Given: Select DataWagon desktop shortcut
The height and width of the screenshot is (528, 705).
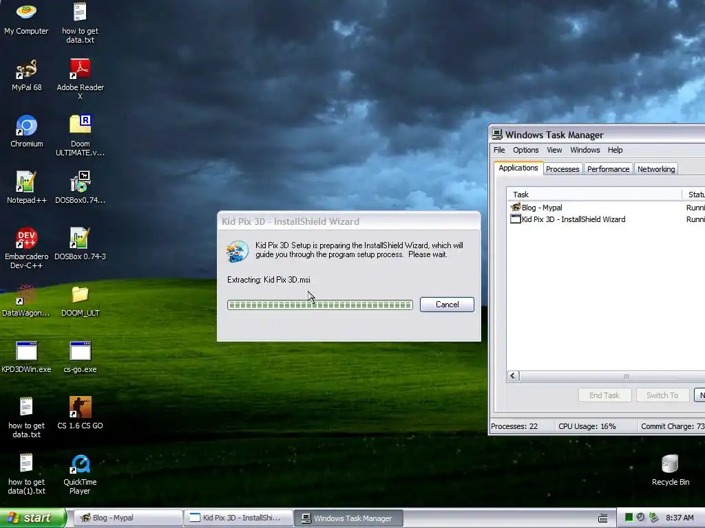Looking at the screenshot, I should pyautogui.click(x=26, y=300).
